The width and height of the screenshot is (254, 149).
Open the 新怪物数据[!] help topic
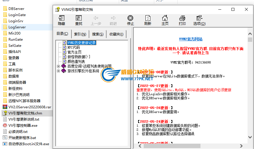[79, 57]
